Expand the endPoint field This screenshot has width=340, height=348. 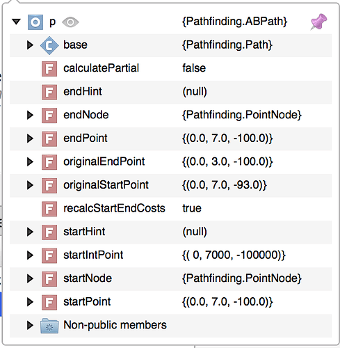[x=30, y=139]
